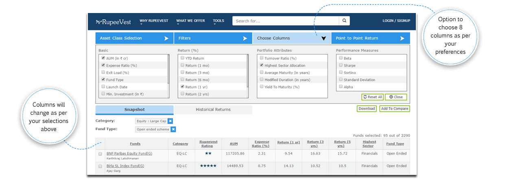Click the Basic columns list scrollbar
The height and width of the screenshot is (181, 529).
168,69
